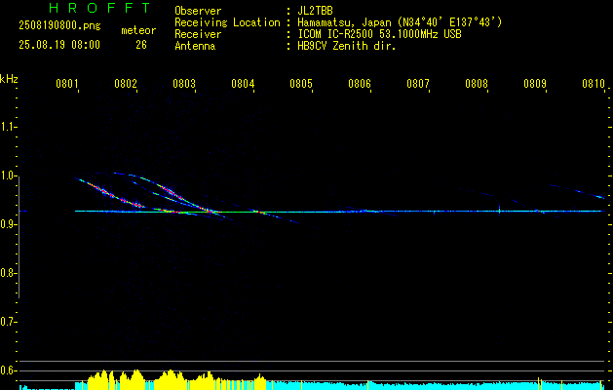Click the 0.9 kHz axis label

pyautogui.click(x=8, y=224)
